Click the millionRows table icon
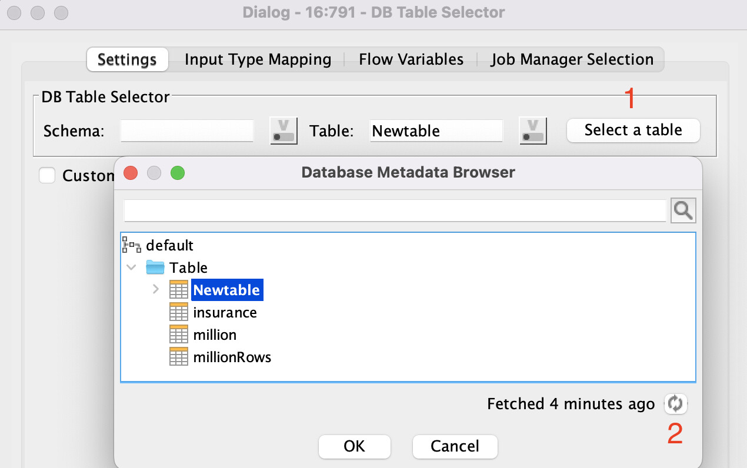 (x=178, y=357)
